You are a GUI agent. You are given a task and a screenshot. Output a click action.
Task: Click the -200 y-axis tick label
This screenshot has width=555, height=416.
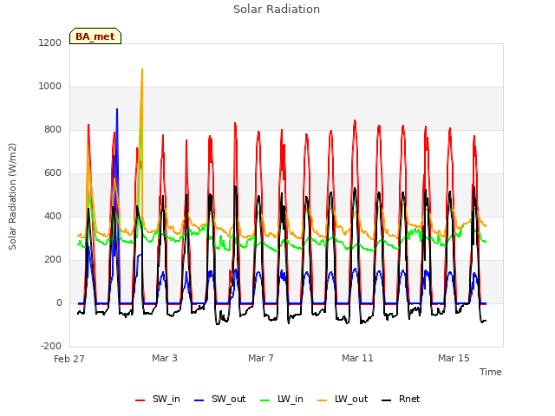(51, 347)
